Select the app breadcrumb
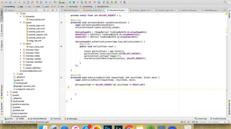231x129 pixels. (20, 6)
